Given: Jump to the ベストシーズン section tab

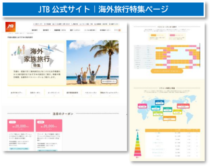Looking at the screenshot, I should coord(91,93).
